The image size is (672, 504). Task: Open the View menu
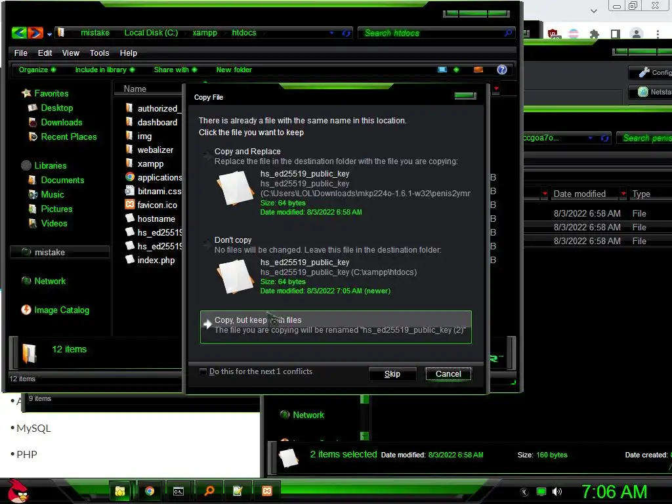click(x=71, y=53)
